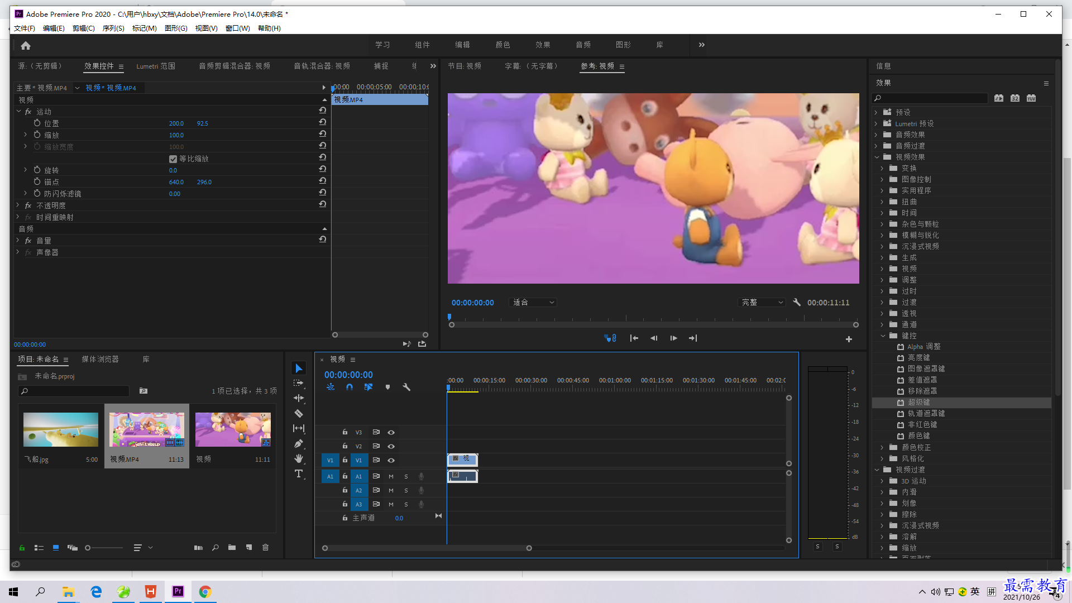Delete selected project item with trash
Screen dimensions: 1072x603
click(266, 547)
